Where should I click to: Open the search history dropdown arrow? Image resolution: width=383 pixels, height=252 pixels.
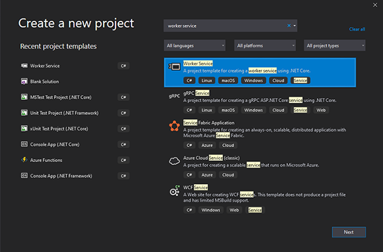[294, 26]
